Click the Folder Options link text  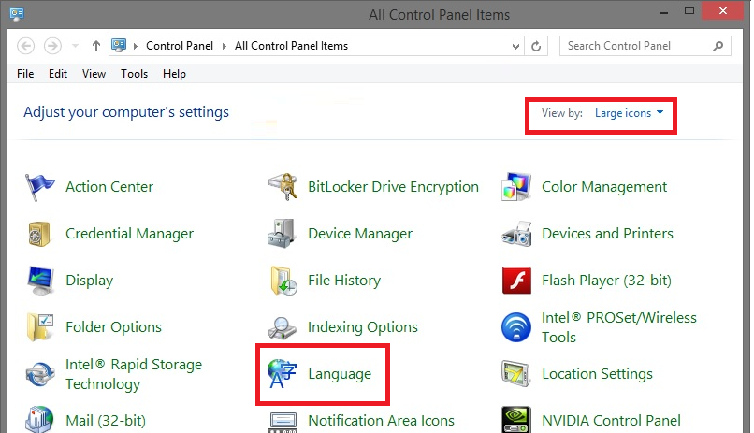tap(113, 327)
